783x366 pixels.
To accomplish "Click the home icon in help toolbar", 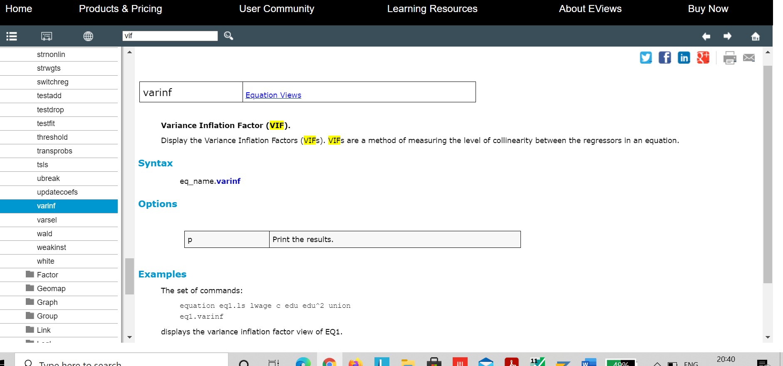I will 756,36.
